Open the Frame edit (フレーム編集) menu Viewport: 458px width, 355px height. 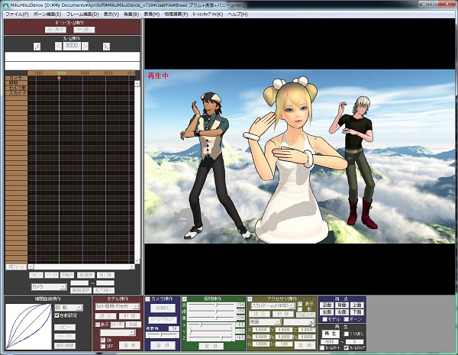(x=82, y=14)
